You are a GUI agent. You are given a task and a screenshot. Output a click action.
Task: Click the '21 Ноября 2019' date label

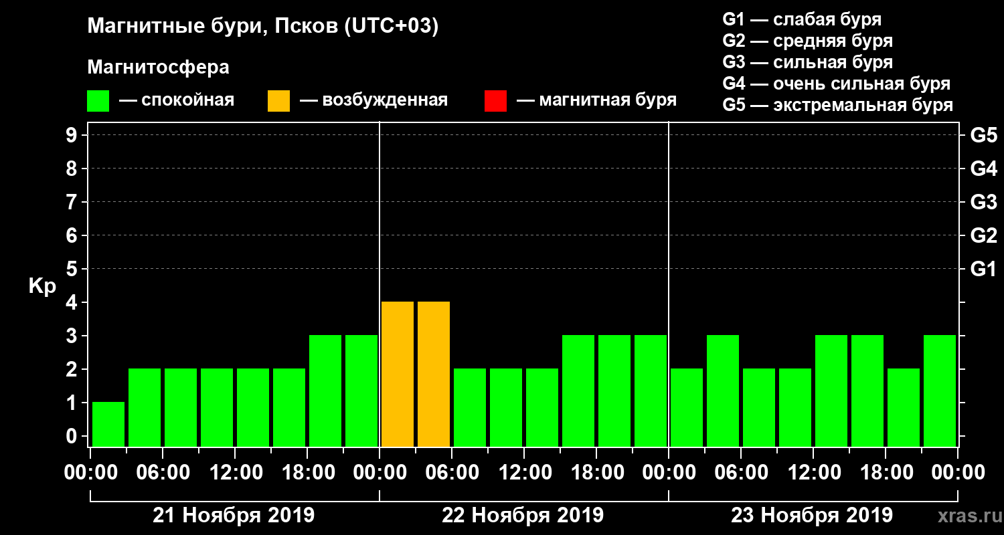click(234, 516)
